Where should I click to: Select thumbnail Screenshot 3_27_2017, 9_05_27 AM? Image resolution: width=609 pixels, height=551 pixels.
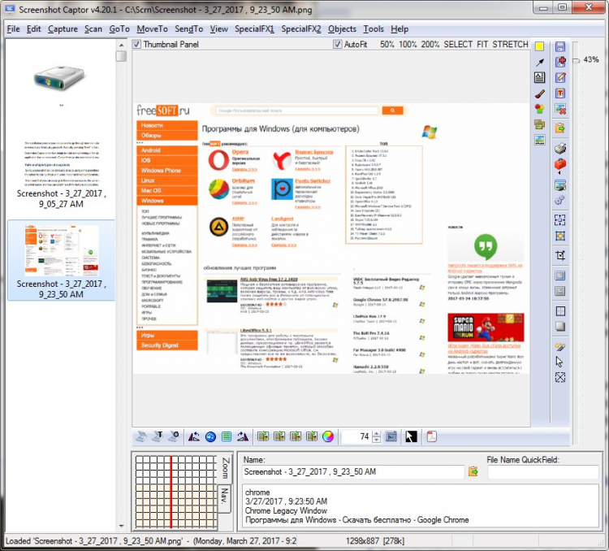click(x=61, y=174)
